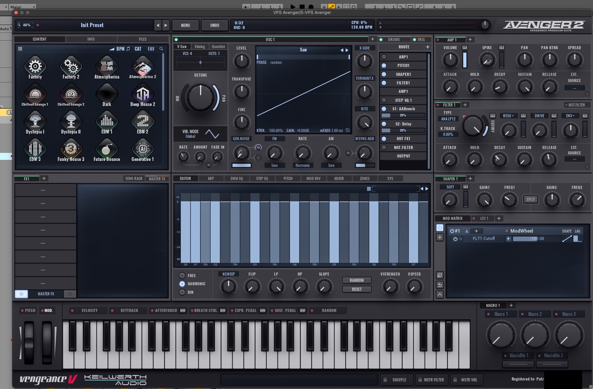Viewport: 593px width, 389px height.
Task: Switch to the FILES tab
Action: point(142,39)
